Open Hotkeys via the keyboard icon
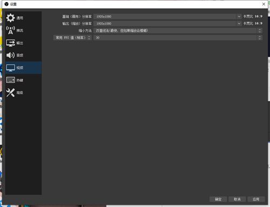 (x=10, y=80)
